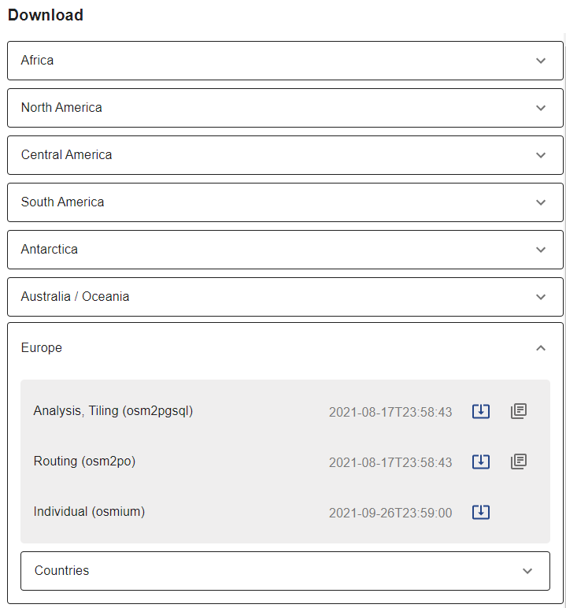Expand the North America section
566x608 pixels.
[x=285, y=108]
